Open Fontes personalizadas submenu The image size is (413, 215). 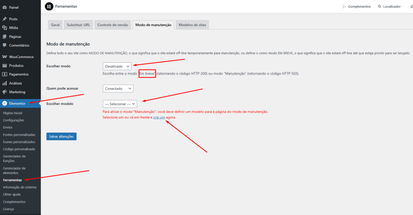[x=19, y=135]
